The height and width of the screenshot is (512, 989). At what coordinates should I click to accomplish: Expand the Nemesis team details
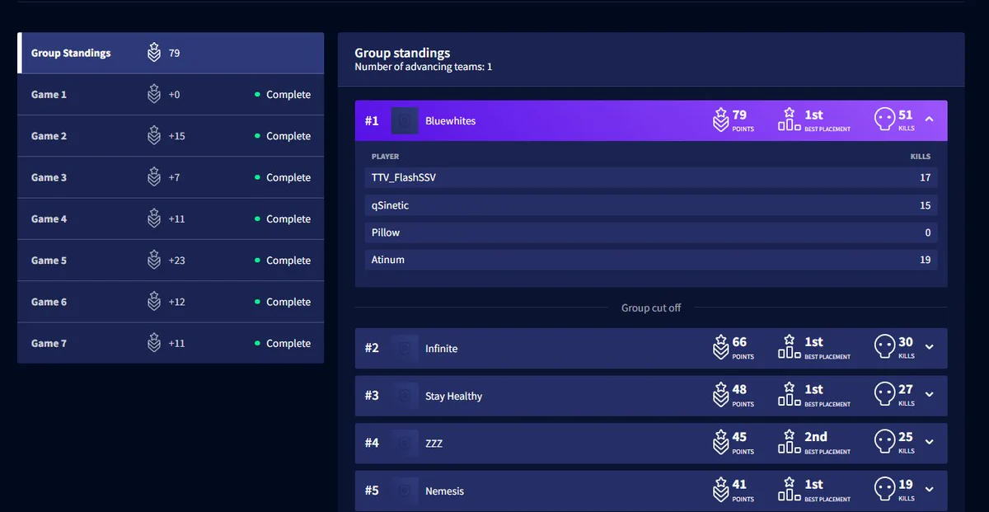point(930,490)
